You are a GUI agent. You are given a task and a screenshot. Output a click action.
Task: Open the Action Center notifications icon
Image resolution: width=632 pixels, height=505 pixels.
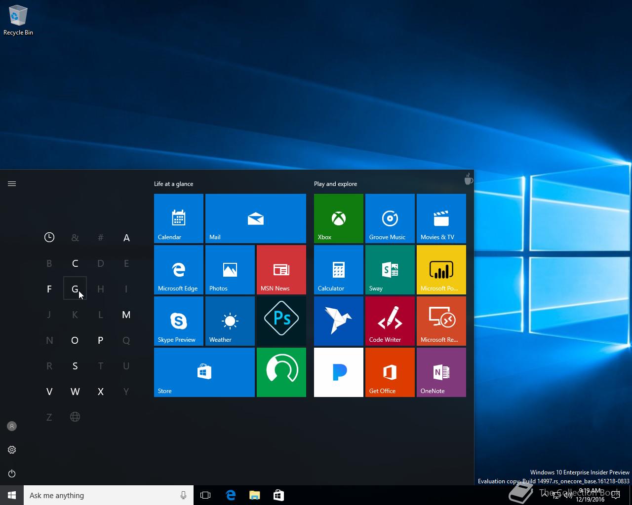click(x=616, y=495)
